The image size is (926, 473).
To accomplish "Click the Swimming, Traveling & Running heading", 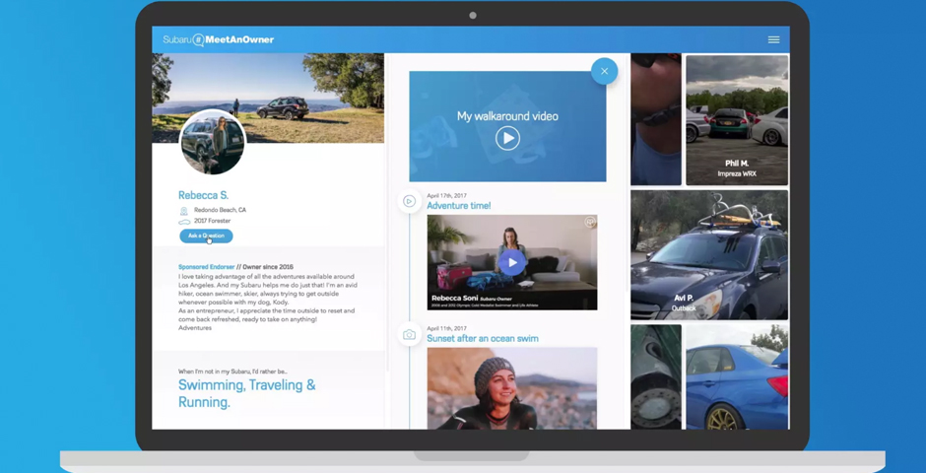I will (247, 394).
